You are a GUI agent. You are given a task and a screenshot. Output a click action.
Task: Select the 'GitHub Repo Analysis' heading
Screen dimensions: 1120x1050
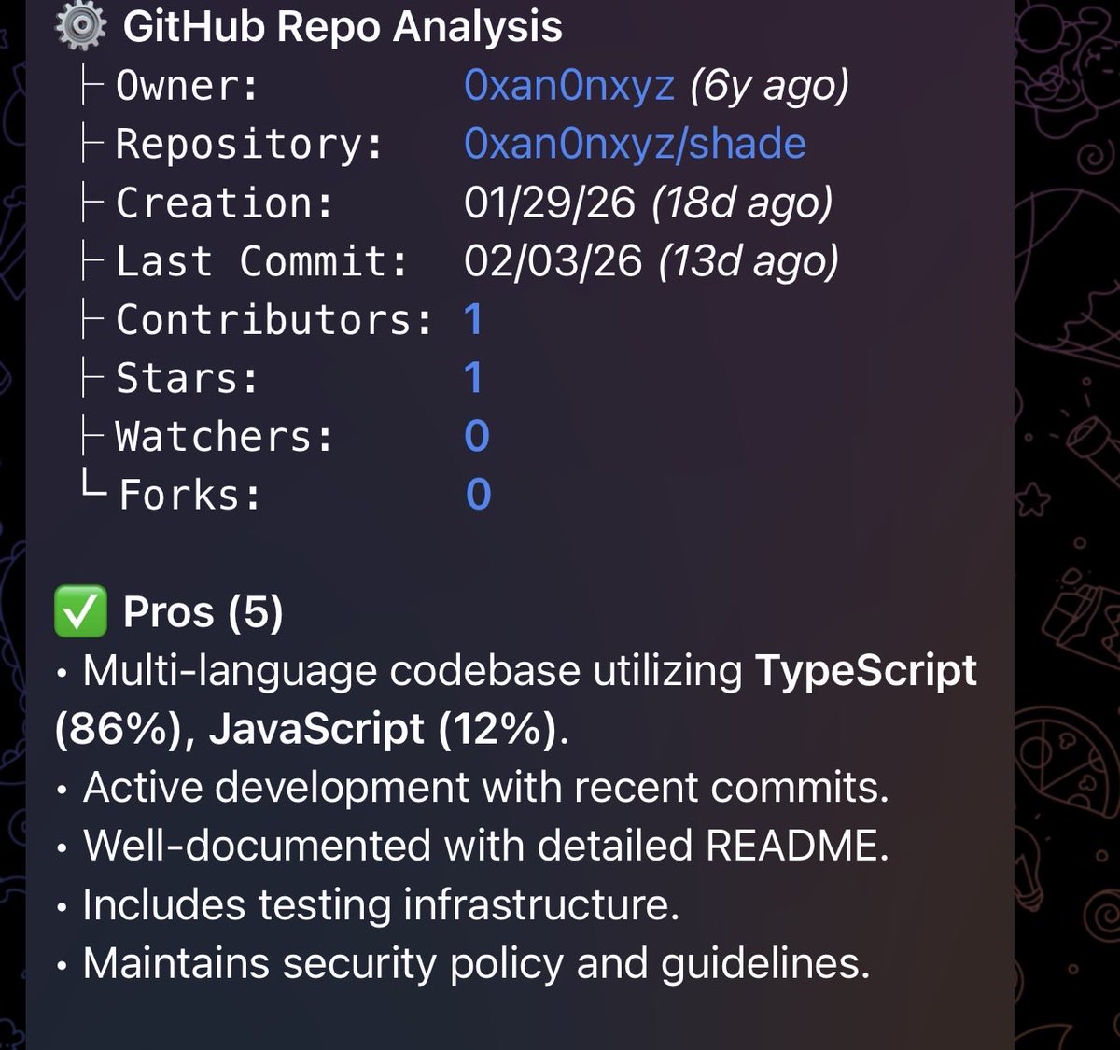tap(343, 27)
